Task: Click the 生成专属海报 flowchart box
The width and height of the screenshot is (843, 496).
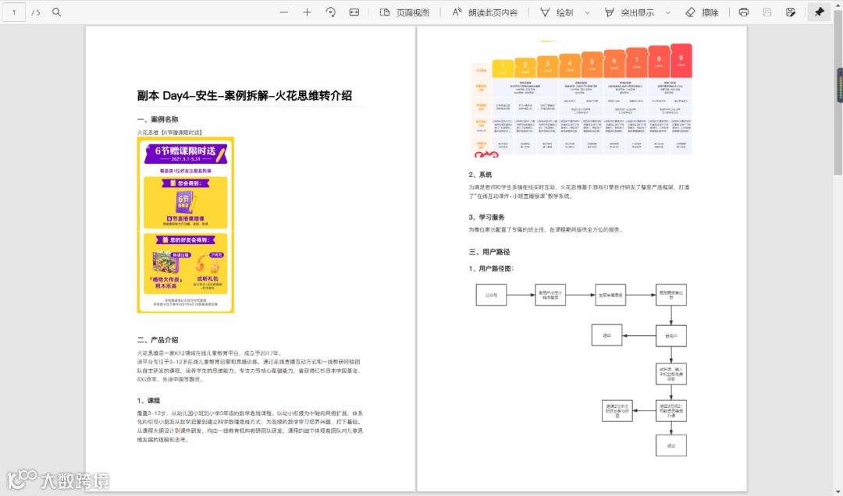Action: [610, 295]
